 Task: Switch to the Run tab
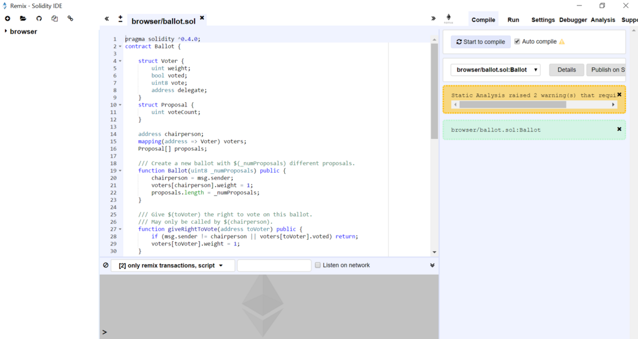513,19
